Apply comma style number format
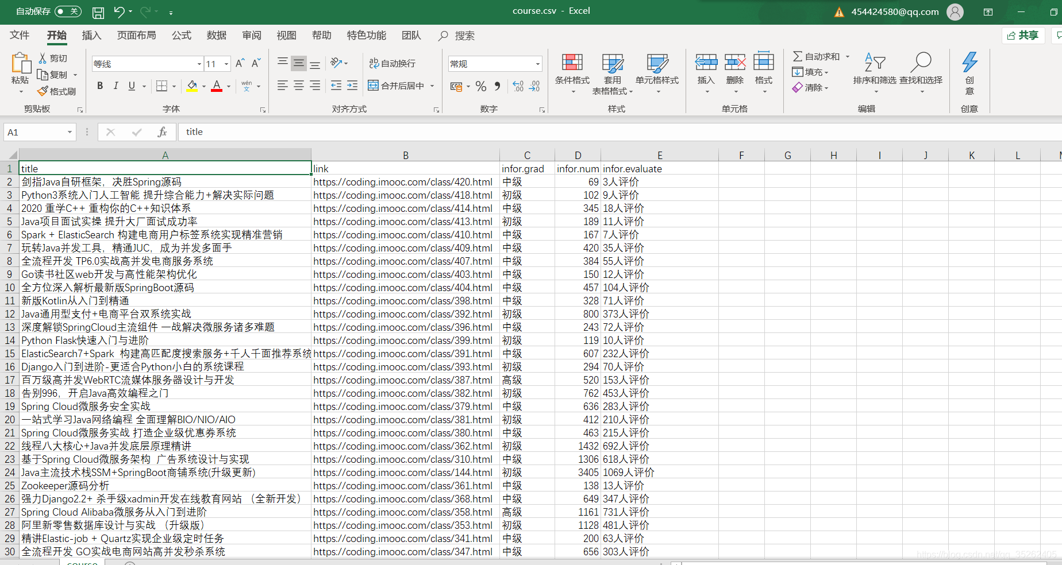 coord(497,86)
